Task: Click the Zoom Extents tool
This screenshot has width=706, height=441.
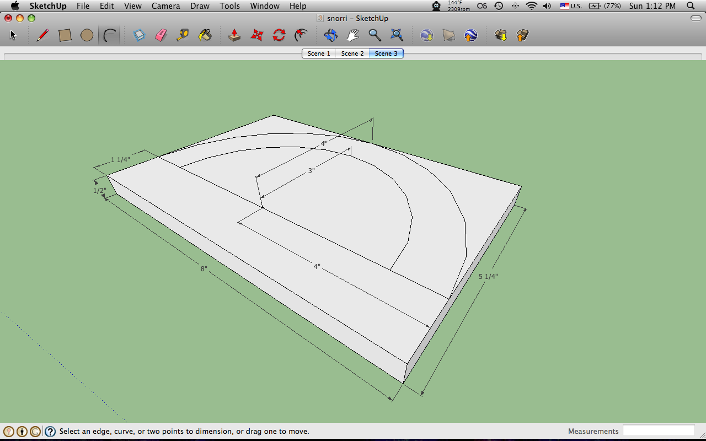Action: click(x=397, y=35)
